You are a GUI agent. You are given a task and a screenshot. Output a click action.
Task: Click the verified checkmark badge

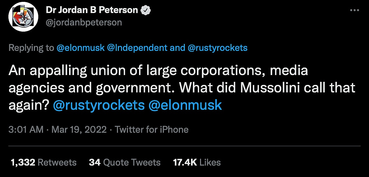click(x=146, y=10)
